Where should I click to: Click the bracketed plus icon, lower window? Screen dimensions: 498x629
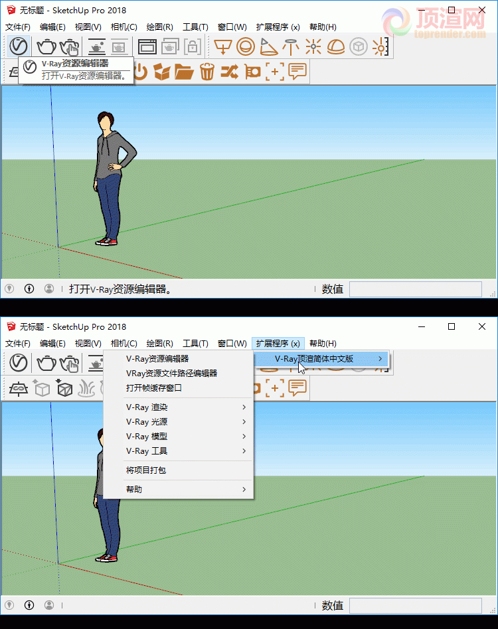(275, 388)
